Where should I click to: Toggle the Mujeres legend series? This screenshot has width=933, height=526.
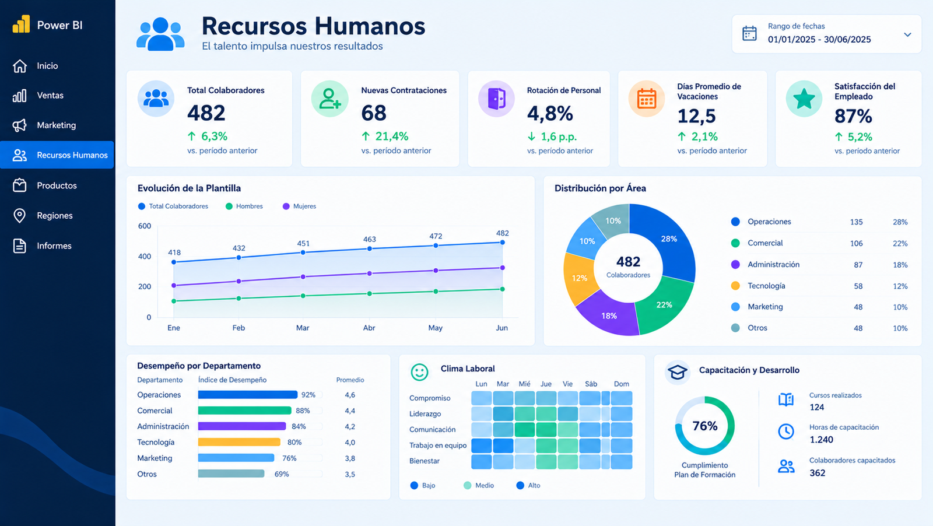click(x=300, y=206)
